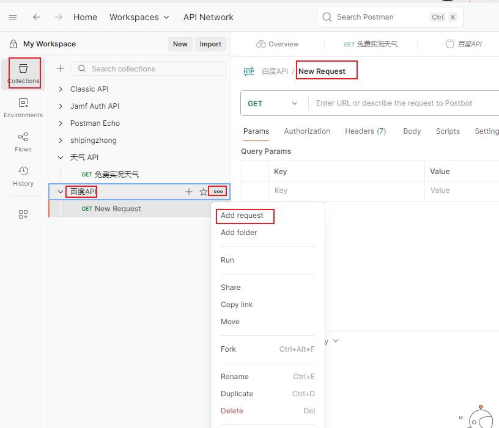Open the three-dots menu for 百度API
Viewport: 499px width, 428px height.
coord(218,192)
